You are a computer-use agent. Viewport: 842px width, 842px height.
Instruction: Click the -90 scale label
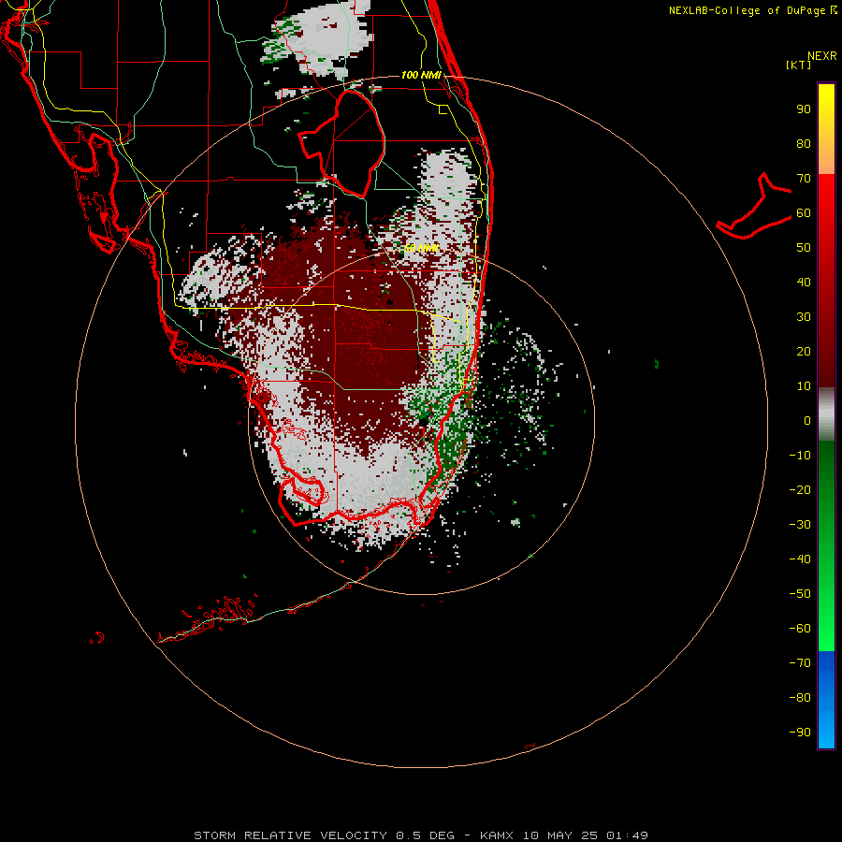pos(800,733)
